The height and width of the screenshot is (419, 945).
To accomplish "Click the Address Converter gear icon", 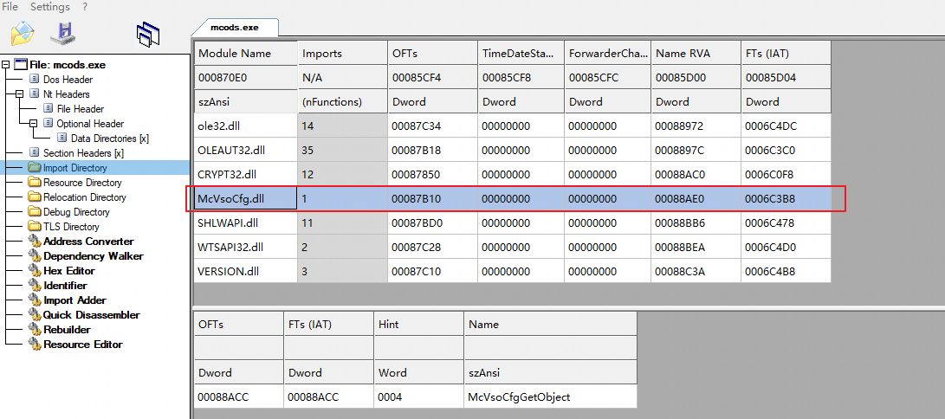I will (34, 242).
